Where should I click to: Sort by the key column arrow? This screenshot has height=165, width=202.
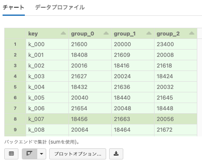[x=63, y=33]
